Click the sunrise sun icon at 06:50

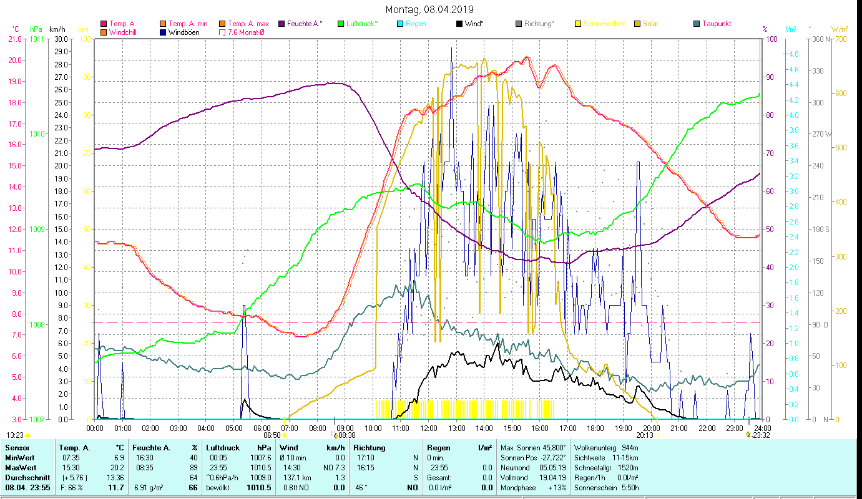point(285,435)
